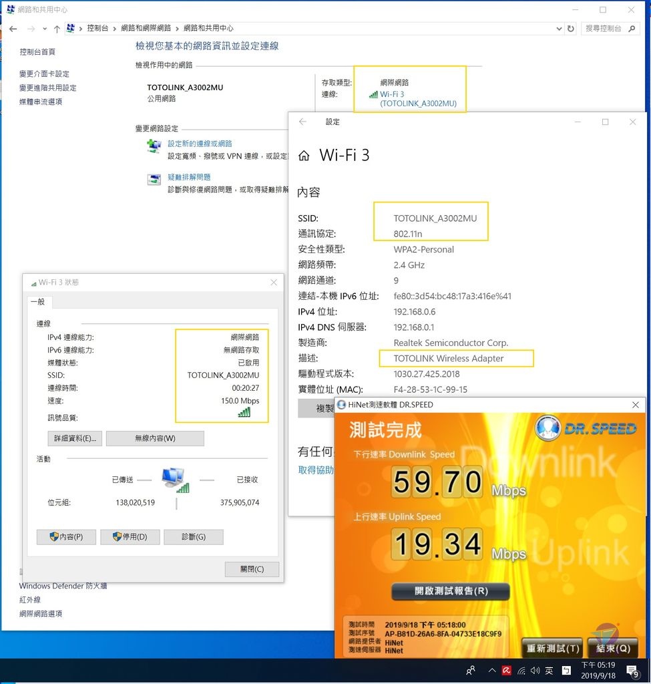Click 150.0 Mbps speed value
The image size is (651, 684).
(240, 401)
